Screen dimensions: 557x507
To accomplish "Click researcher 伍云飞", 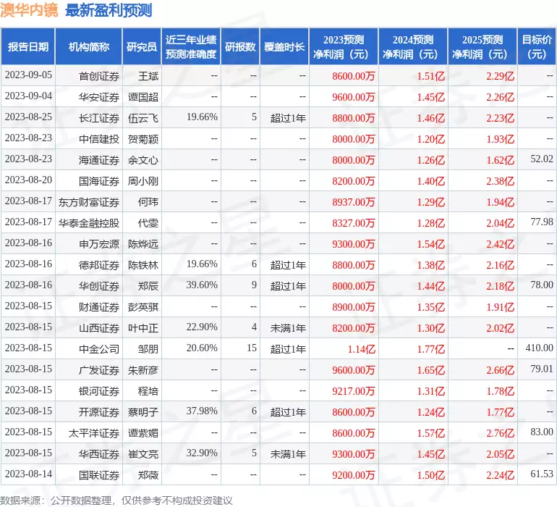I will [143, 118].
